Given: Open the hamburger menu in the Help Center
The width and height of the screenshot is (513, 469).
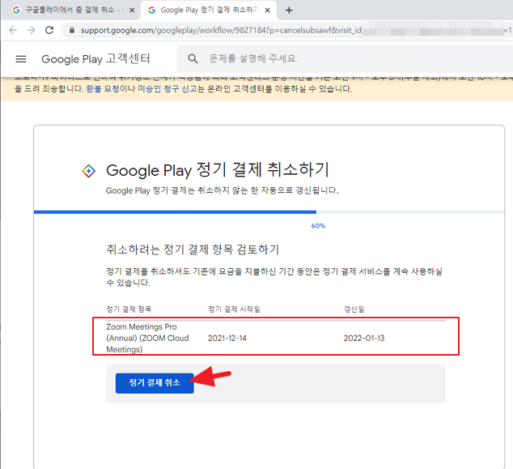Looking at the screenshot, I should [21, 59].
